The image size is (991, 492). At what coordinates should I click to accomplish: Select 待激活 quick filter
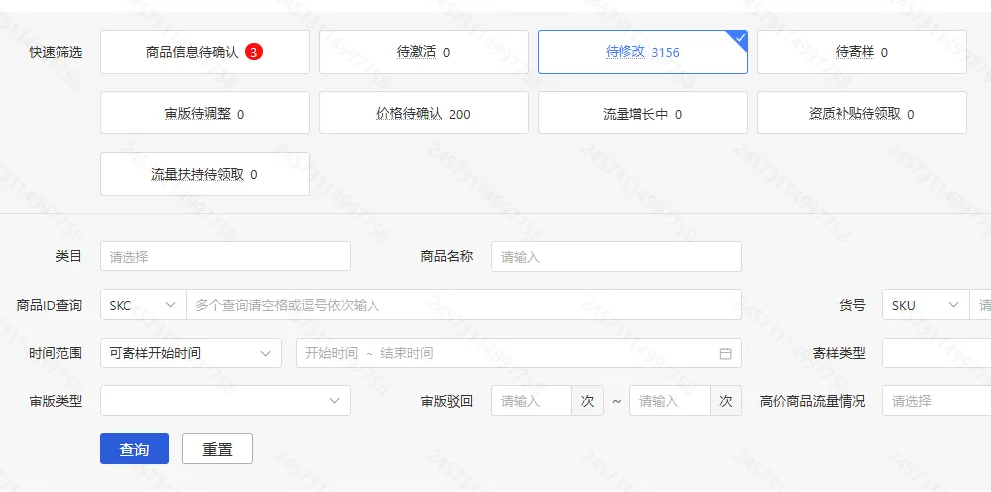tap(423, 52)
